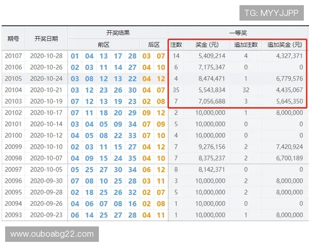The height and width of the screenshot is (247, 309).
Task: Select the 开奖结果 header cell
Action: (x=118, y=33)
